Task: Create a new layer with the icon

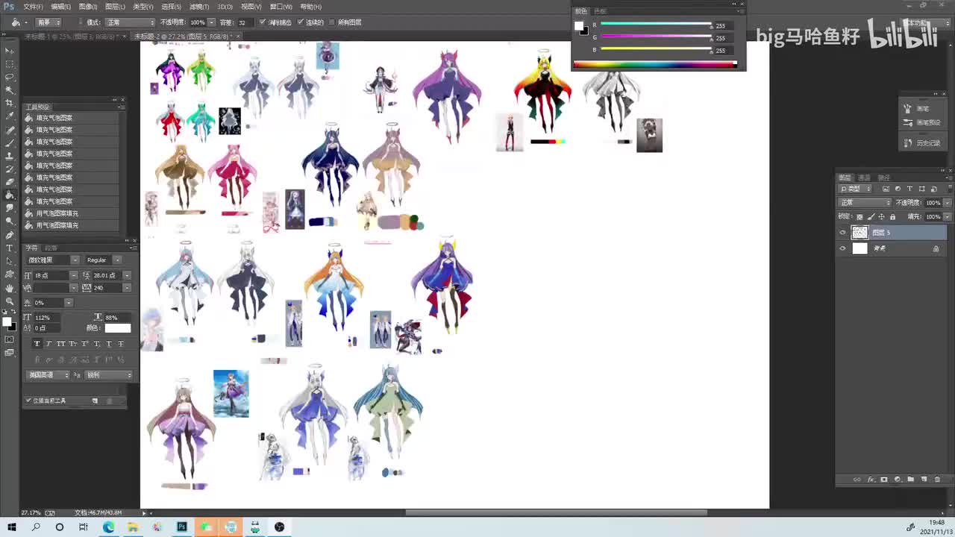Action: coord(924,480)
